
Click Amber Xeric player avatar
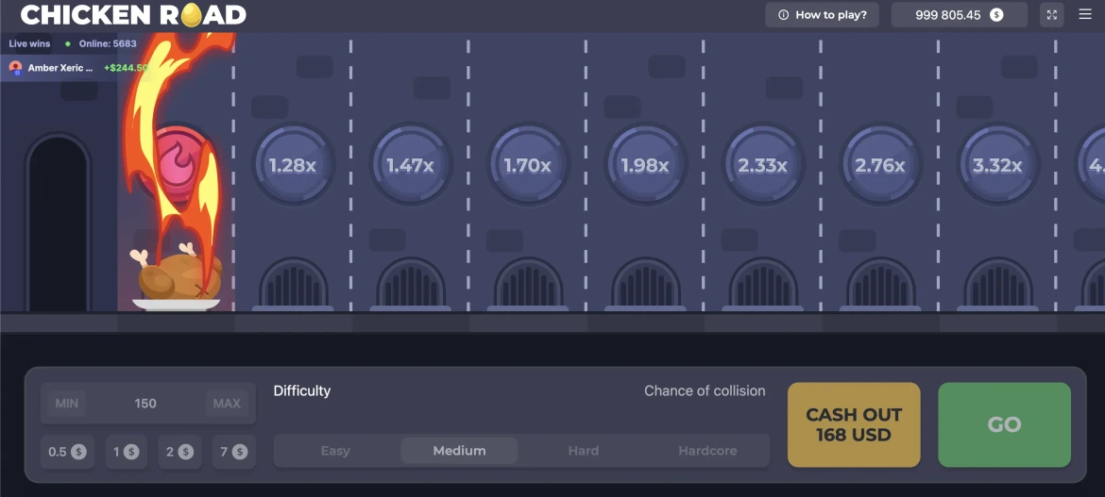pyautogui.click(x=15, y=68)
